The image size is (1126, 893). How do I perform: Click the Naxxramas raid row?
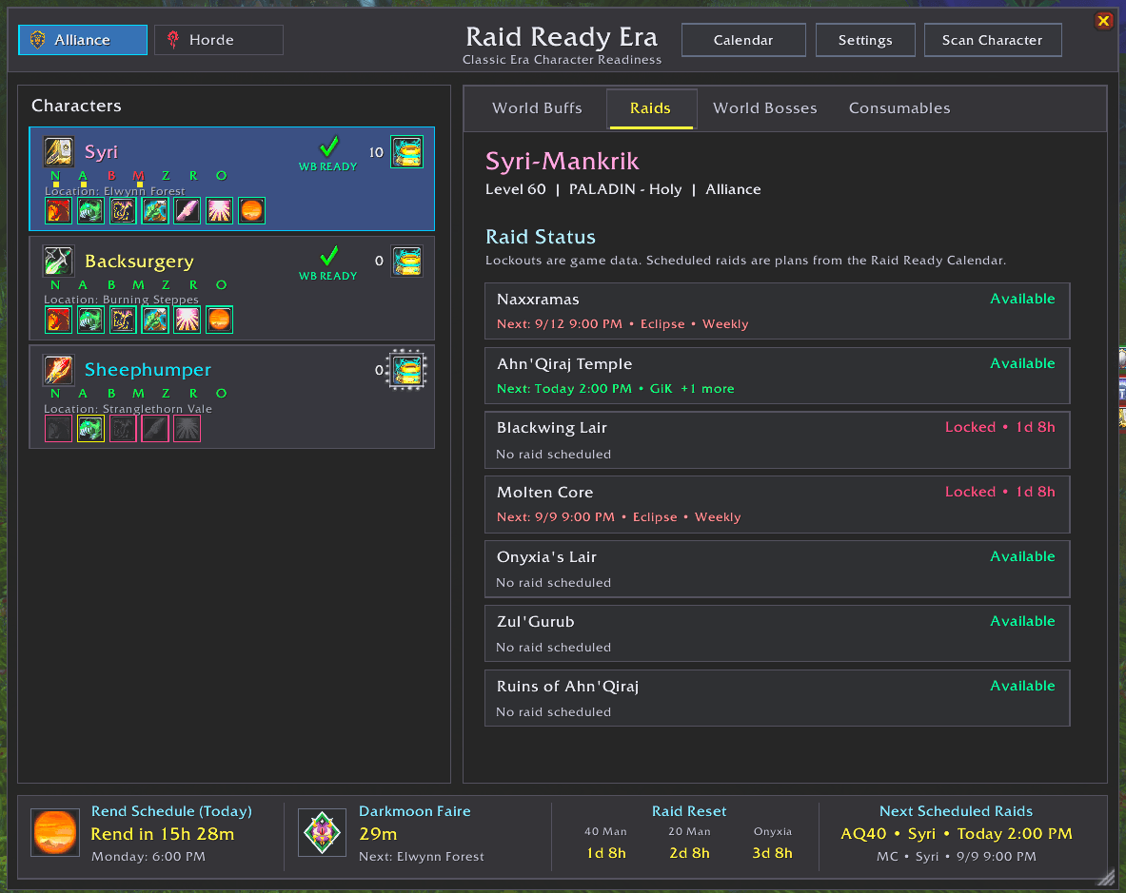pos(777,311)
